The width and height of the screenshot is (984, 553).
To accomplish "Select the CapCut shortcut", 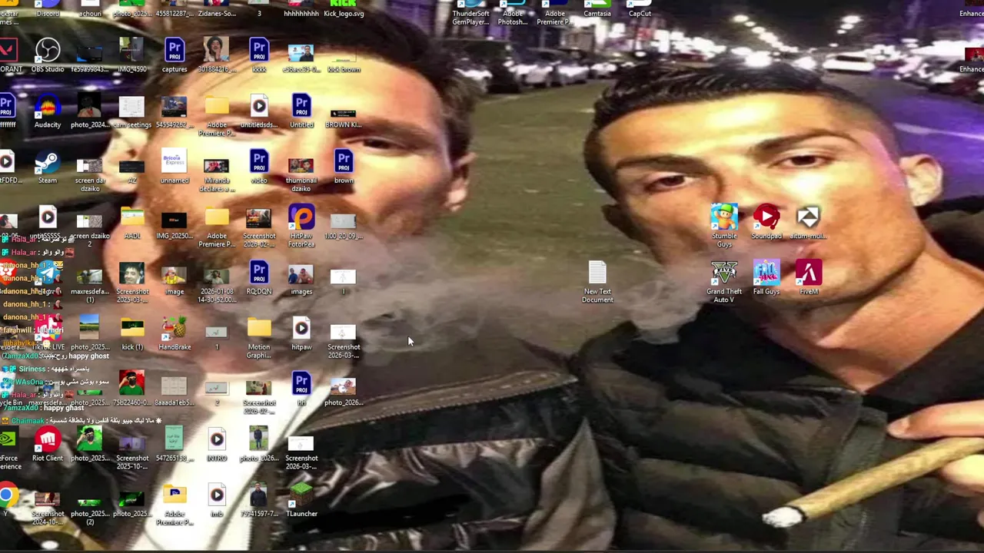I will tap(640, 9).
